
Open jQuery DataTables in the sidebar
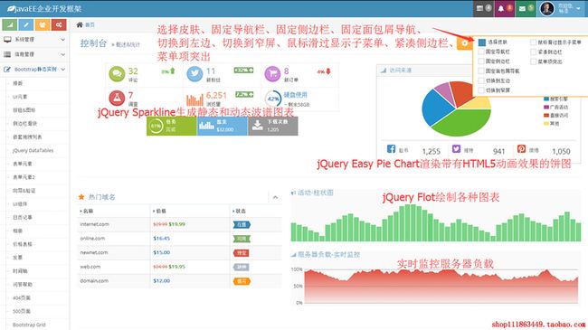33,150
